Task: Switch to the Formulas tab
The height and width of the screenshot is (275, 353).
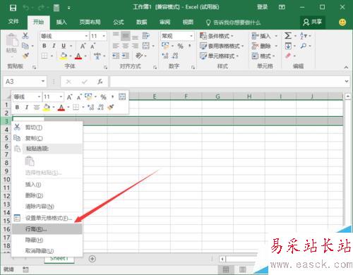Action: click(x=119, y=23)
